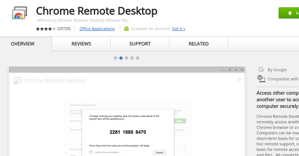Click the compatible-device checkmark icon
The image size is (299, 156).
point(261,79)
